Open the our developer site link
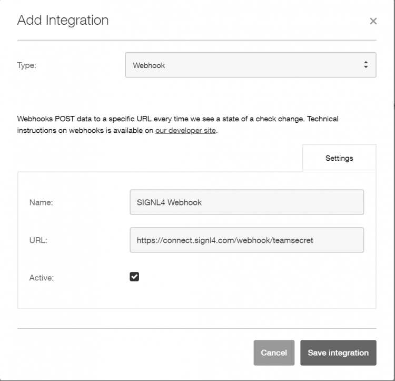The width and height of the screenshot is (395, 381). (x=185, y=131)
